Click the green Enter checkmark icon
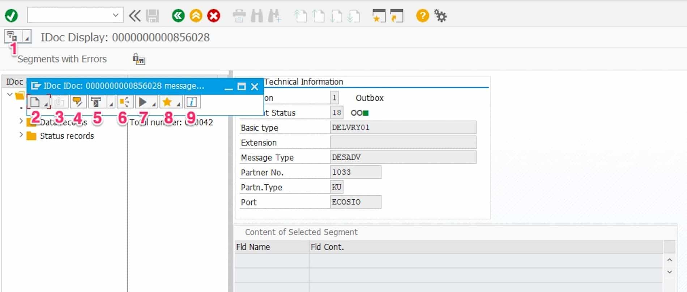The image size is (687, 292). point(11,16)
